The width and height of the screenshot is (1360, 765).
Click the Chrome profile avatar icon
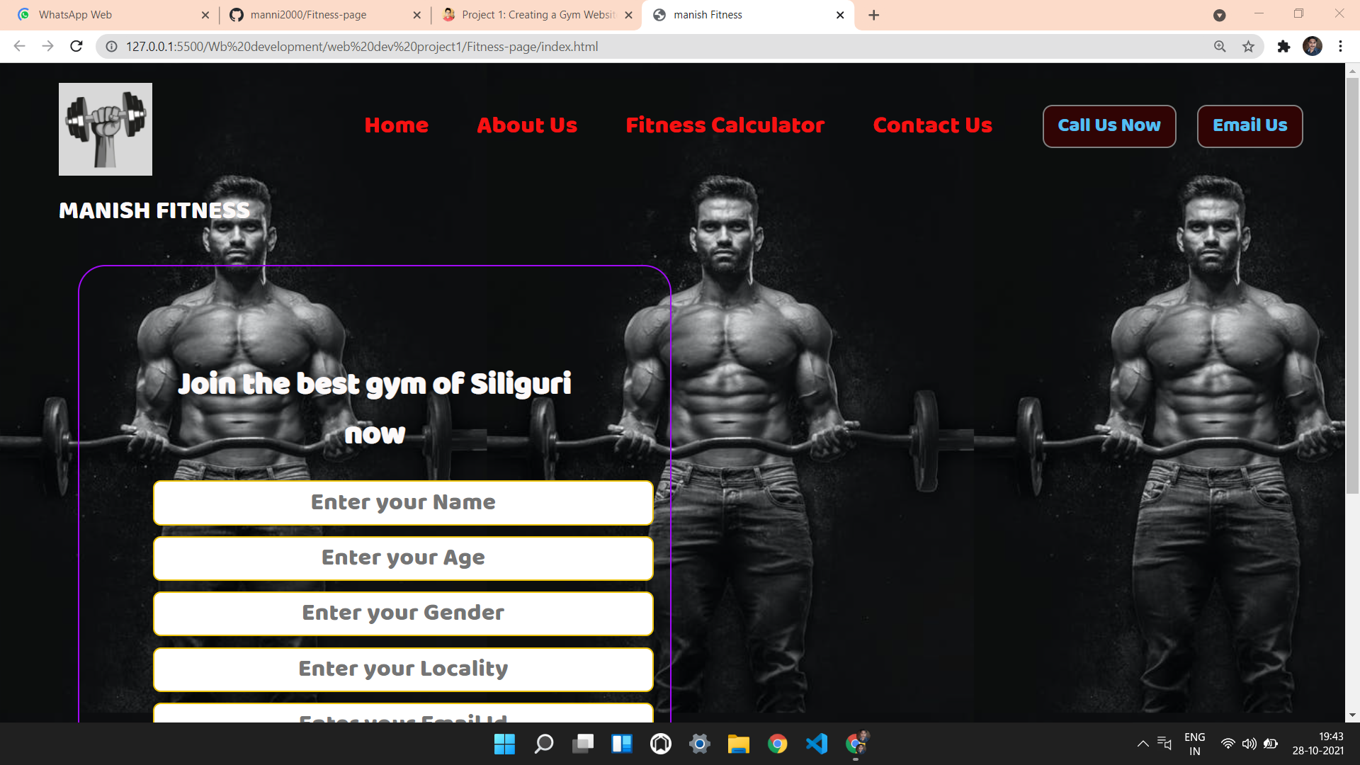pyautogui.click(x=1312, y=47)
